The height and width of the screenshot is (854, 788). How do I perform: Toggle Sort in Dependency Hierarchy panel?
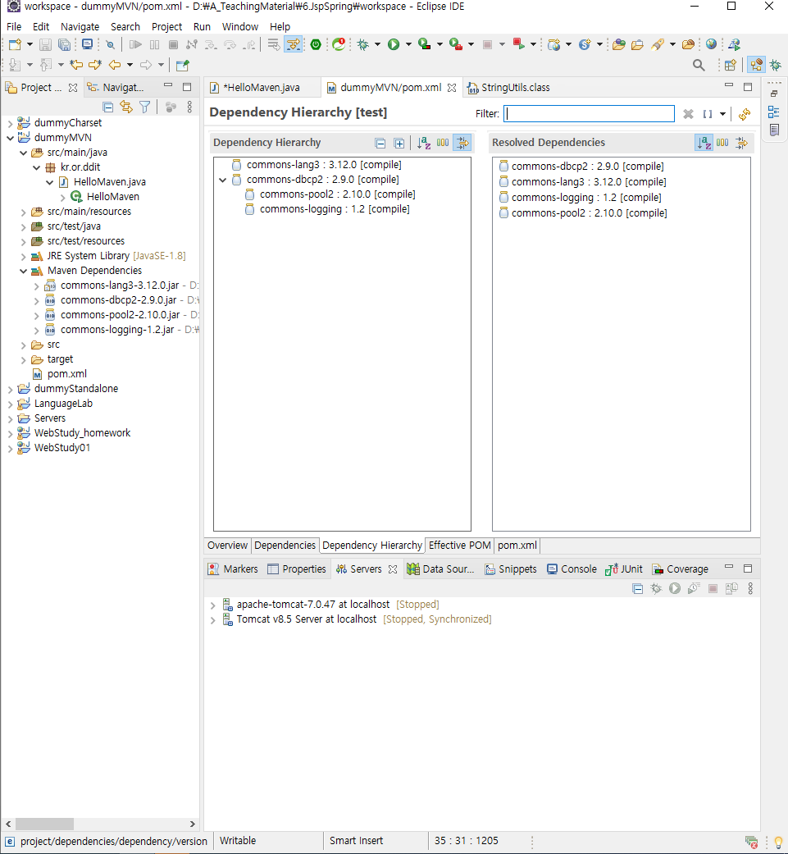click(x=424, y=143)
